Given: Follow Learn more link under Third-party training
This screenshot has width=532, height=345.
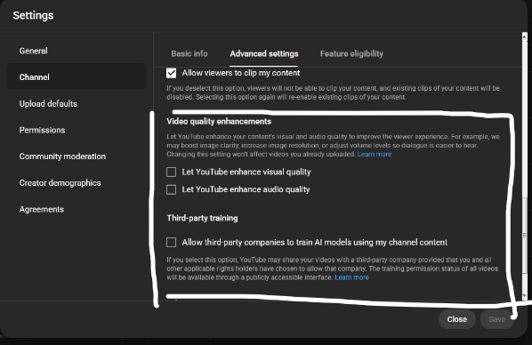Looking at the screenshot, I should (351, 277).
